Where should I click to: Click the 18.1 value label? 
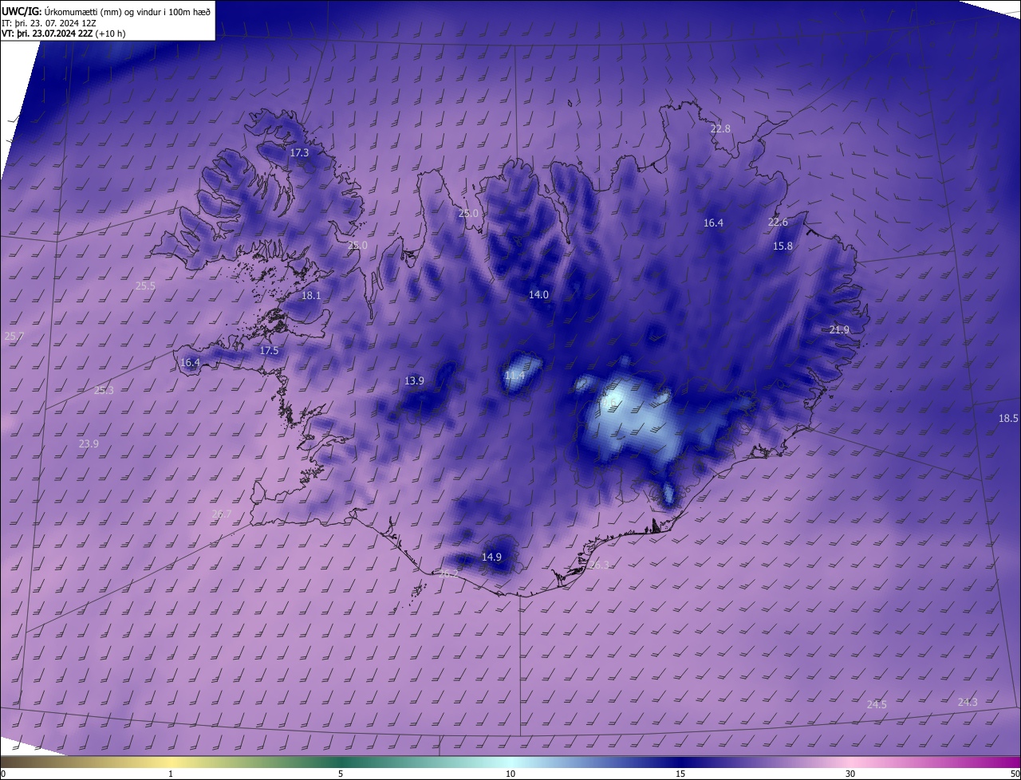pos(311,296)
